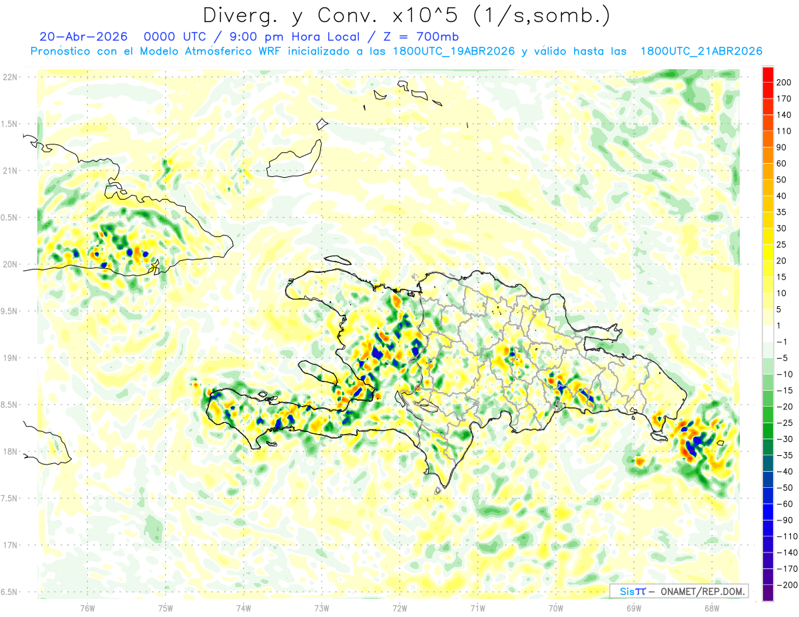Click the 19N latitude axis label
Screen dimensions: 799x617
coord(9,357)
